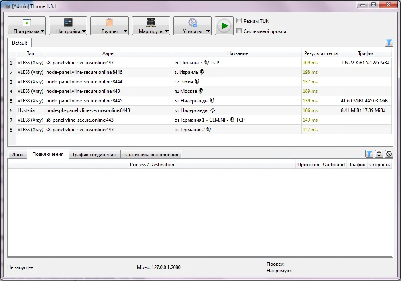Click the 137 ms test result
Image resolution: width=401 pixels, height=281 pixels.
point(310,82)
